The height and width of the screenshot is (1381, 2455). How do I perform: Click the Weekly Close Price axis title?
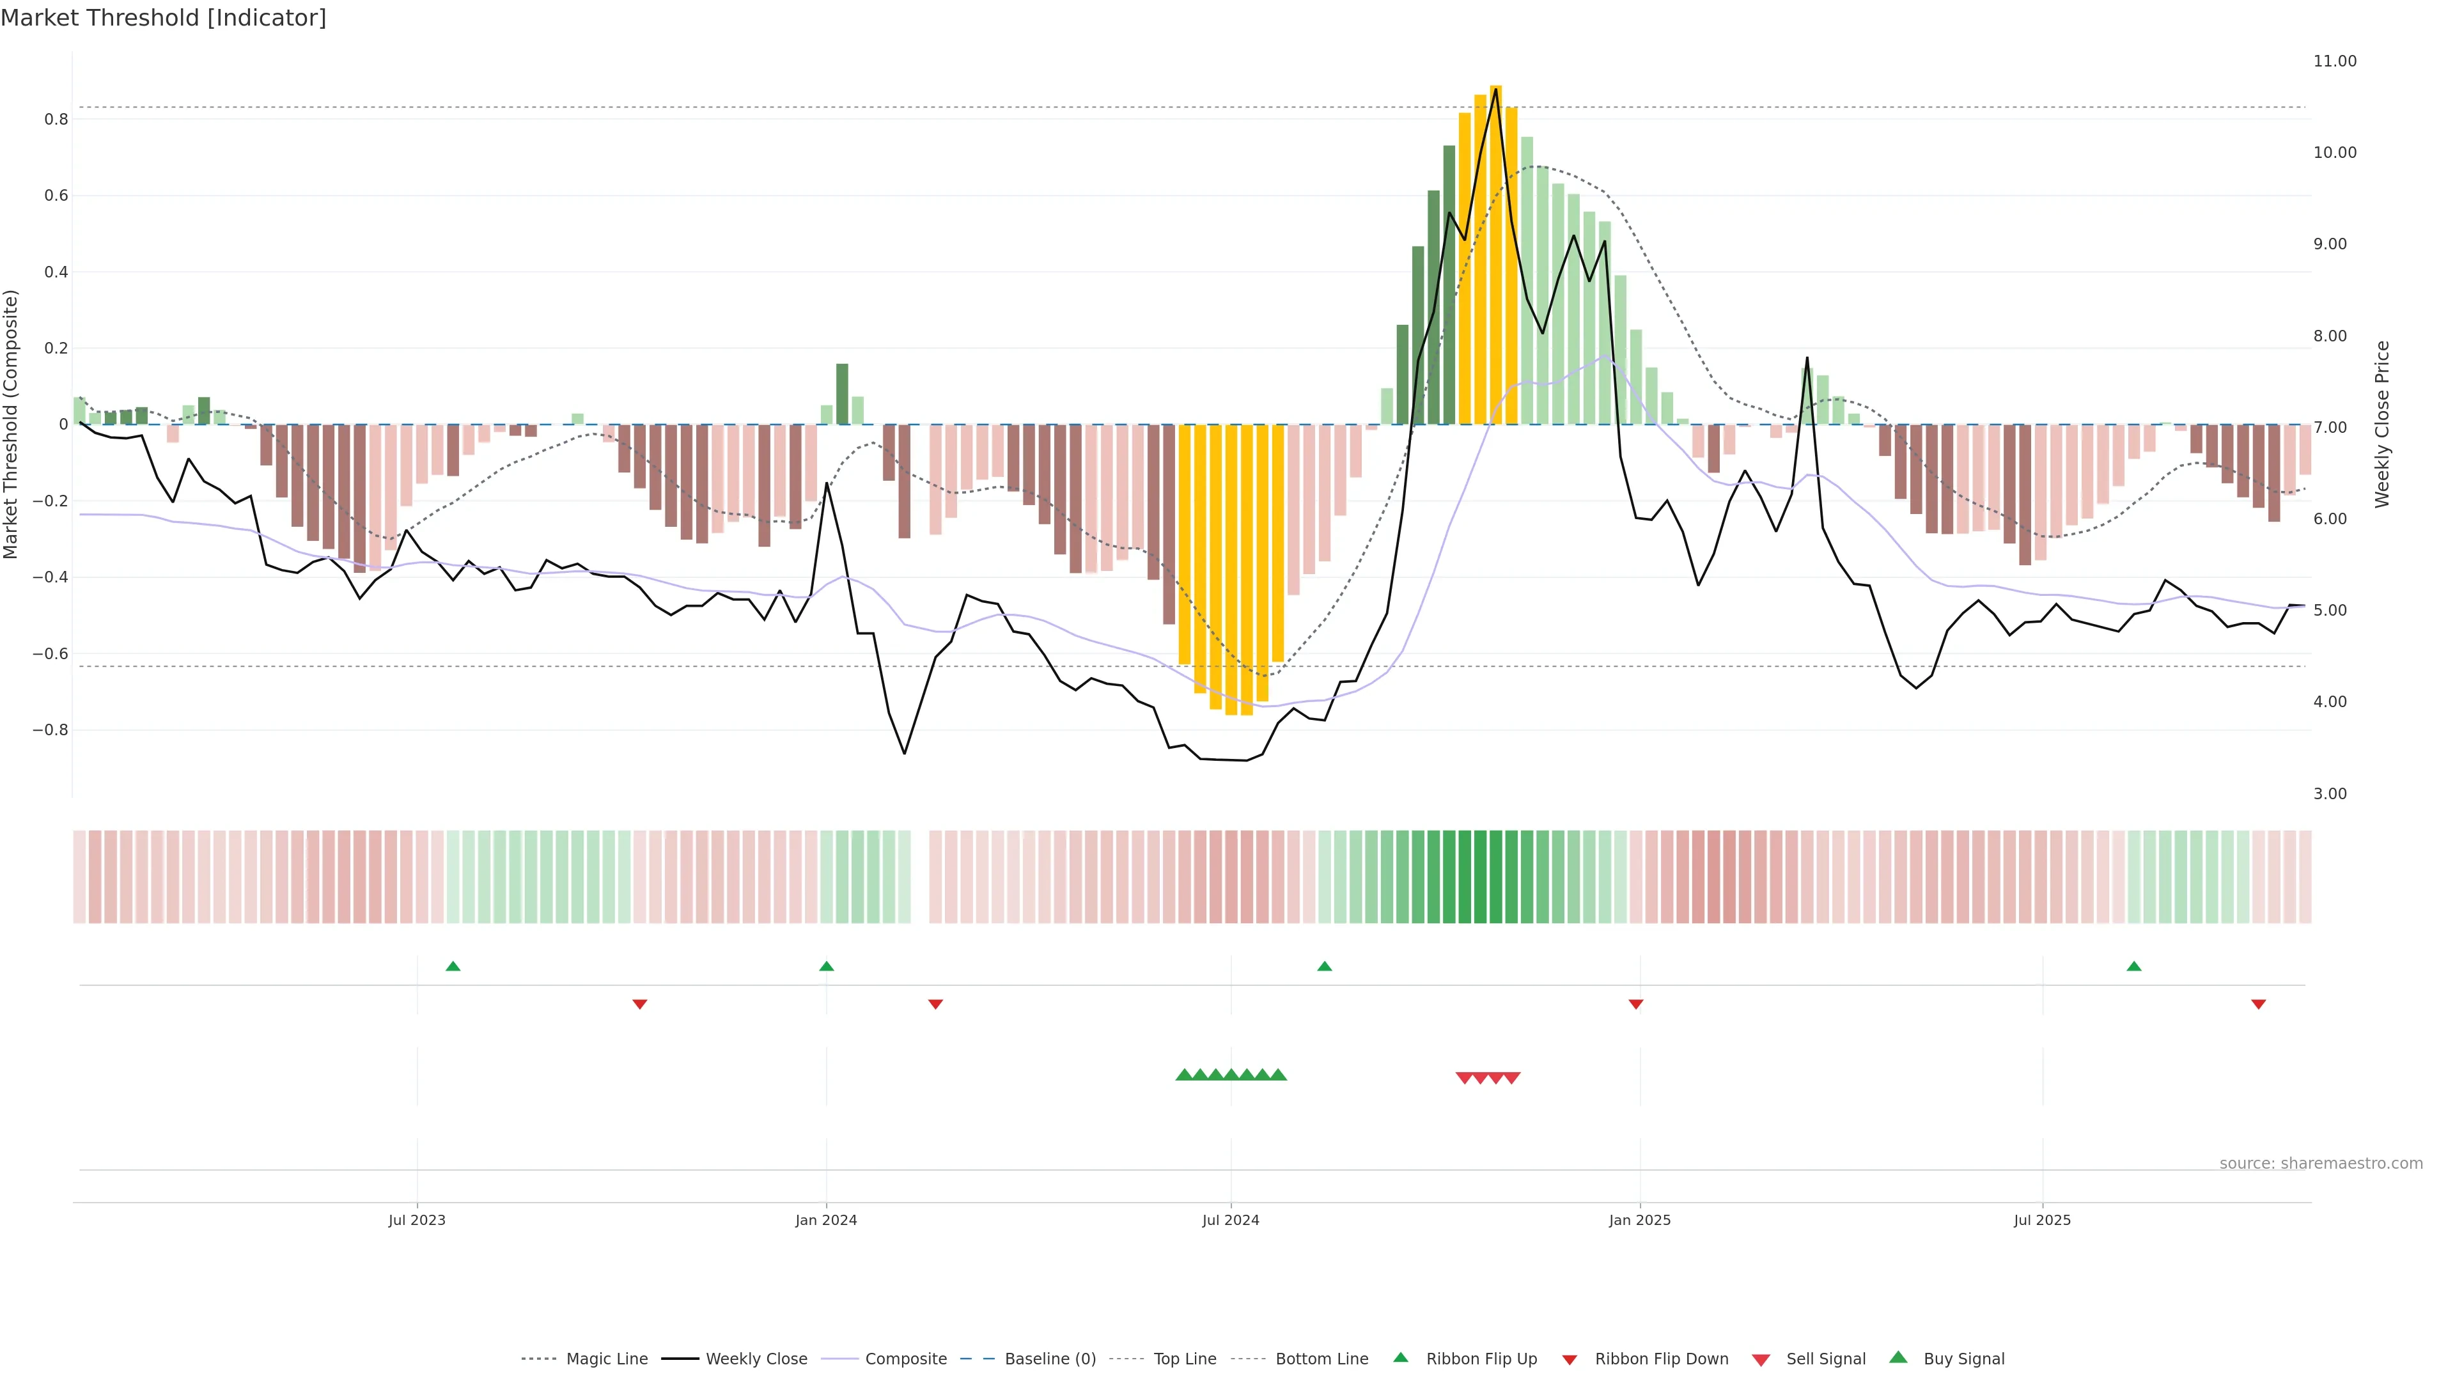click(2381, 424)
